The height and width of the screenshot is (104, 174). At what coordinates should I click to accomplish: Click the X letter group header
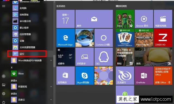(x=12, y=68)
